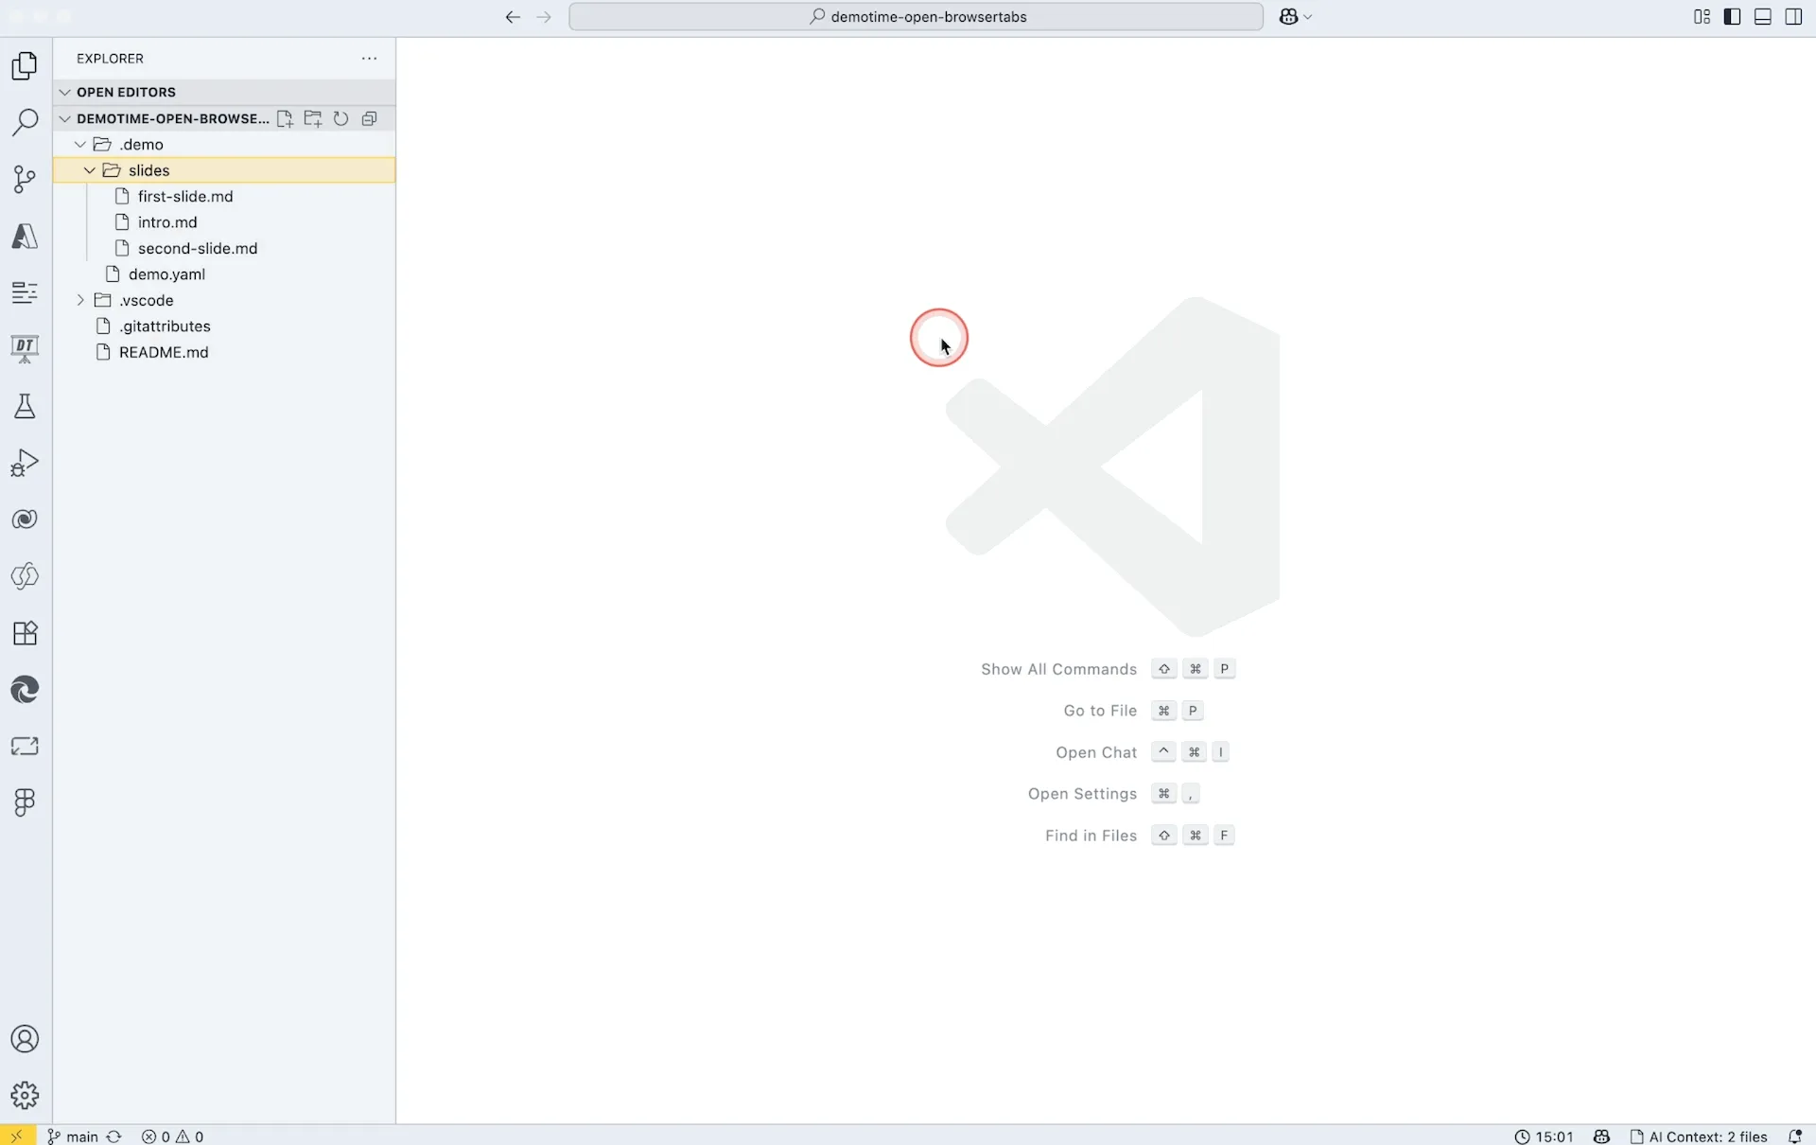Open the Testing flask view
Screen dimensions: 1816x1145
[x=26, y=406]
